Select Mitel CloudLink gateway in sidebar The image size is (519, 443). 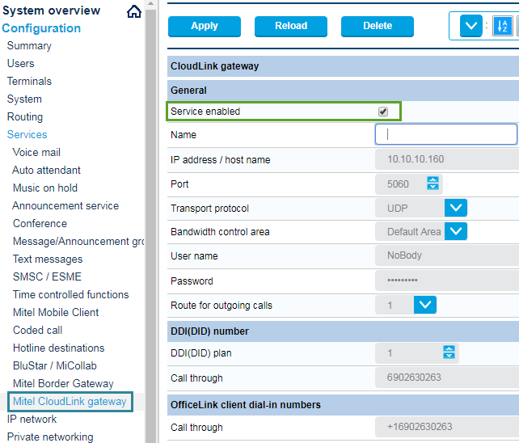click(x=70, y=401)
